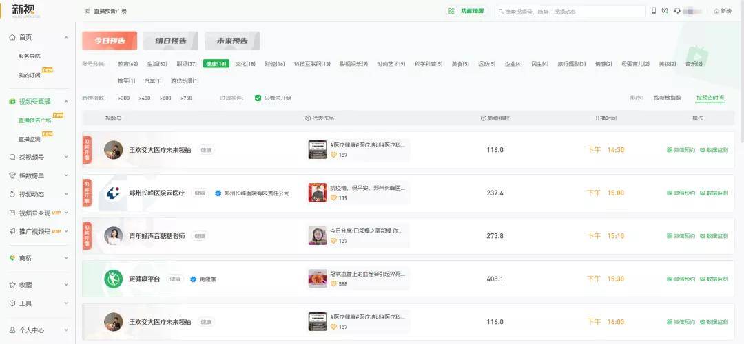Expand the 指数榜单 sidebar menu
The height and width of the screenshot is (344, 744).
pyautogui.click(x=66, y=175)
